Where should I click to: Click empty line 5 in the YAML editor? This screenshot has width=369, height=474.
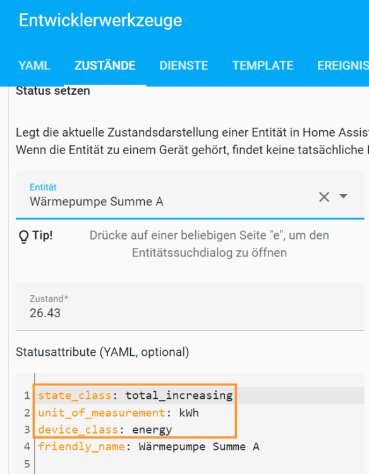coord(200,463)
